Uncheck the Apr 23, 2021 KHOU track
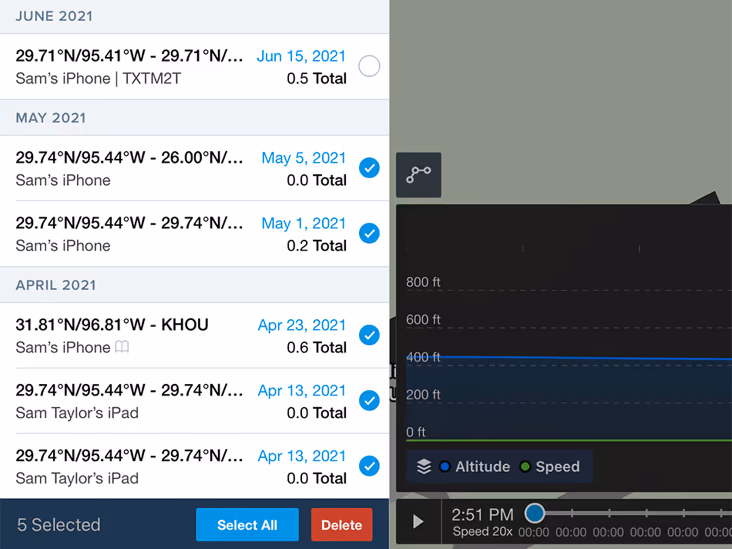The image size is (732, 549). pyautogui.click(x=369, y=335)
